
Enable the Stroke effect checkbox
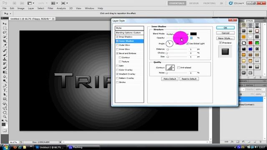pyautogui.click(x=117, y=82)
